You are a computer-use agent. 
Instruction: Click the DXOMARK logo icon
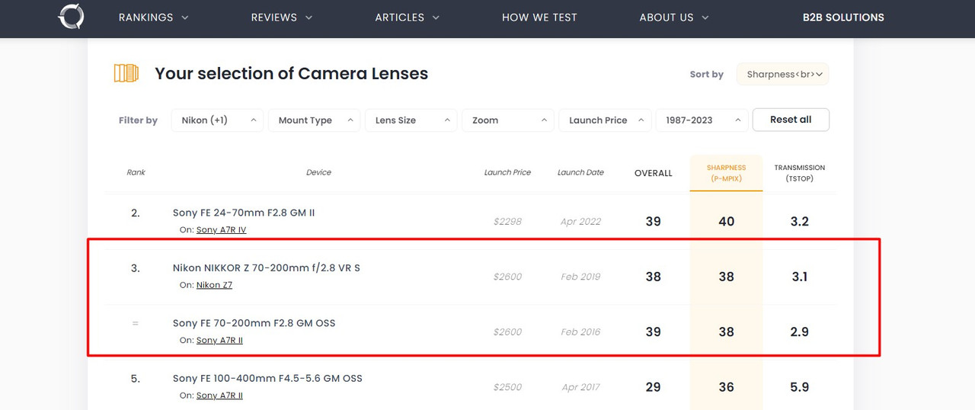pyautogui.click(x=71, y=17)
